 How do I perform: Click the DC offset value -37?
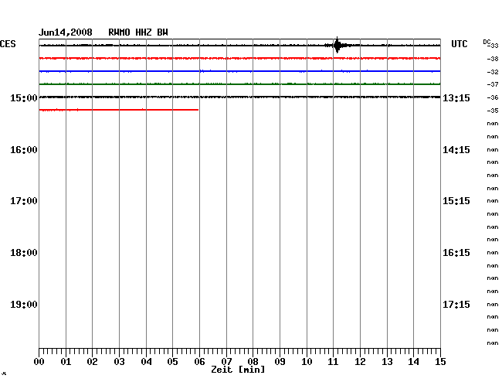(493, 84)
